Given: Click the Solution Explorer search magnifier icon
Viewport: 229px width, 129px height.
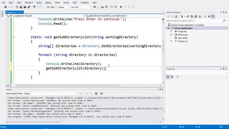Looking at the screenshot, I should coord(224,21).
